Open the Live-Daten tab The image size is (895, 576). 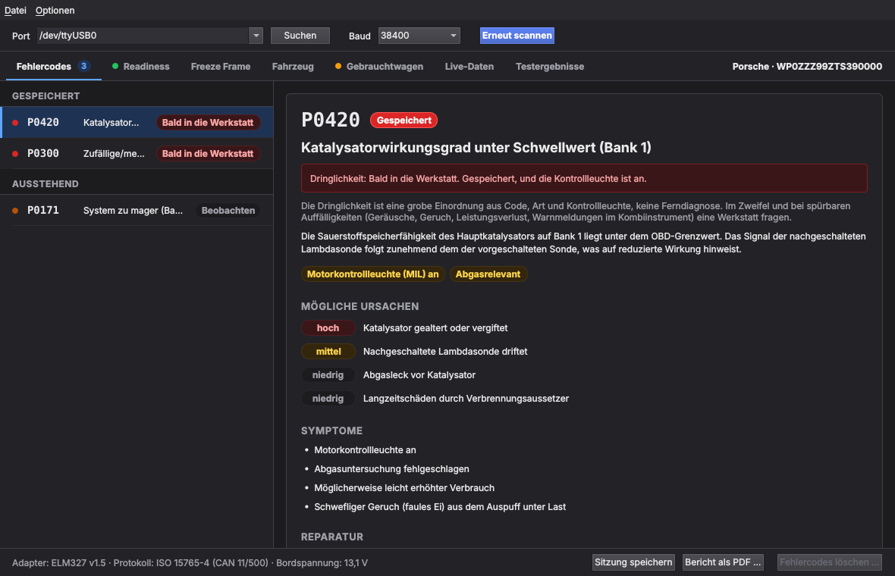click(469, 66)
